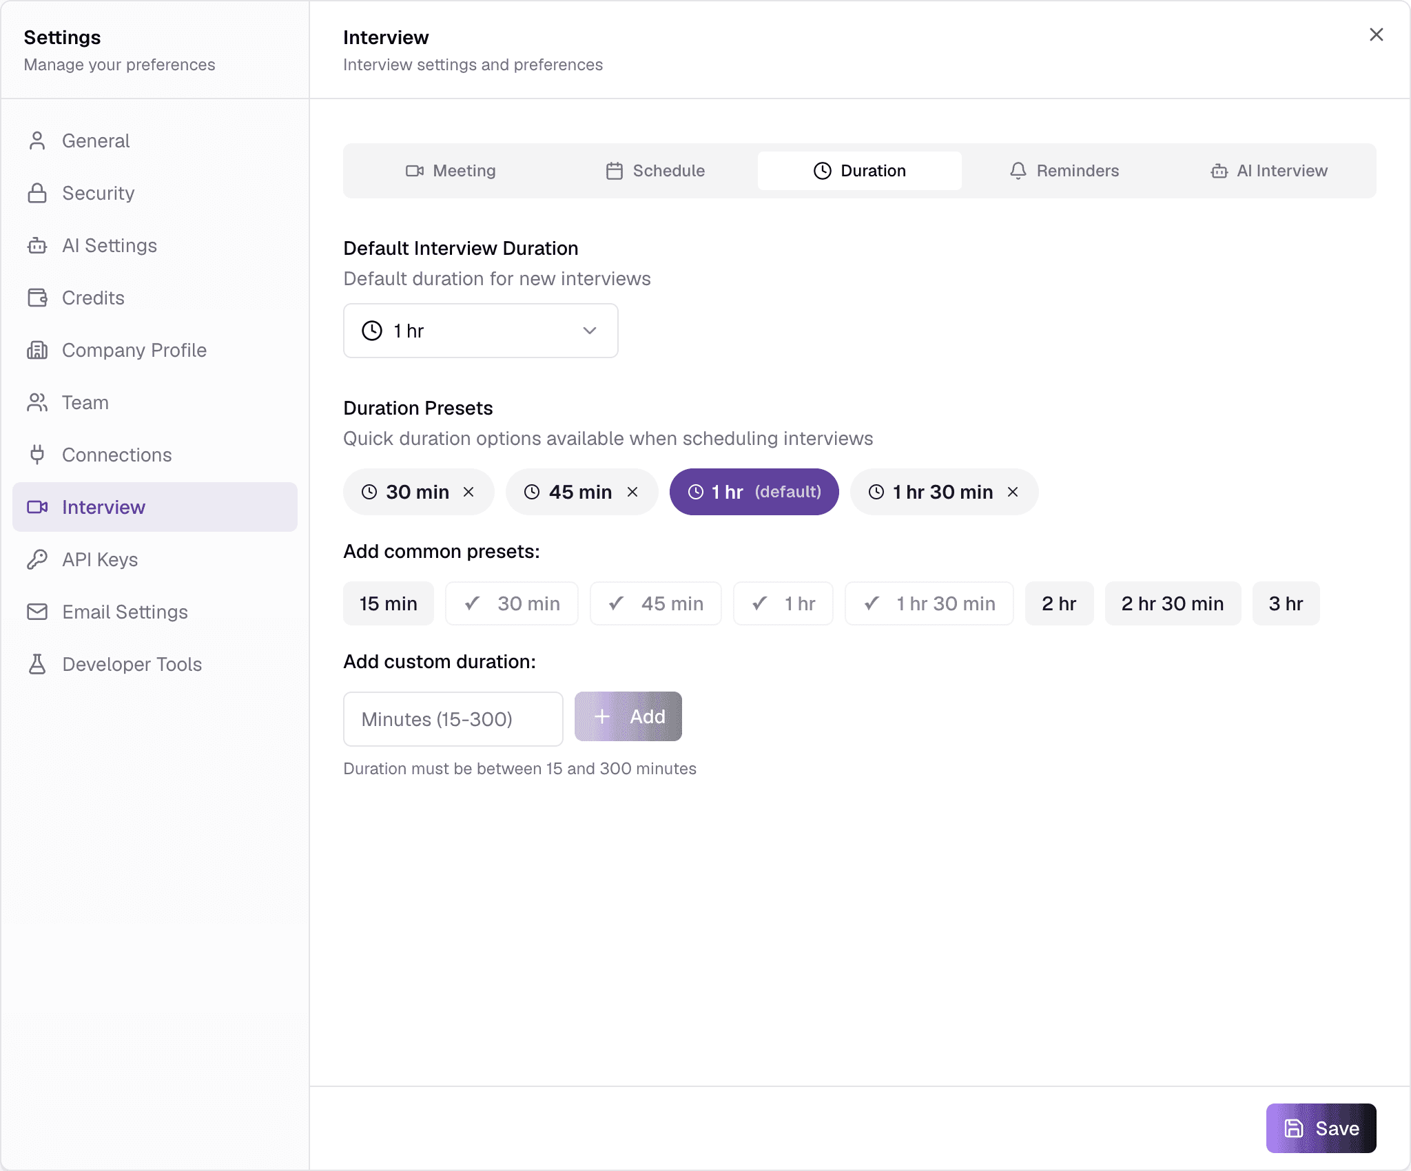
Task: Click the 1 hr 30 min preset label
Action: pyautogui.click(x=943, y=492)
